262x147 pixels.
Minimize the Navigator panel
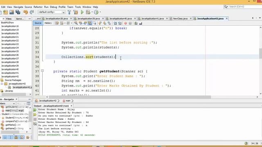click(29, 99)
